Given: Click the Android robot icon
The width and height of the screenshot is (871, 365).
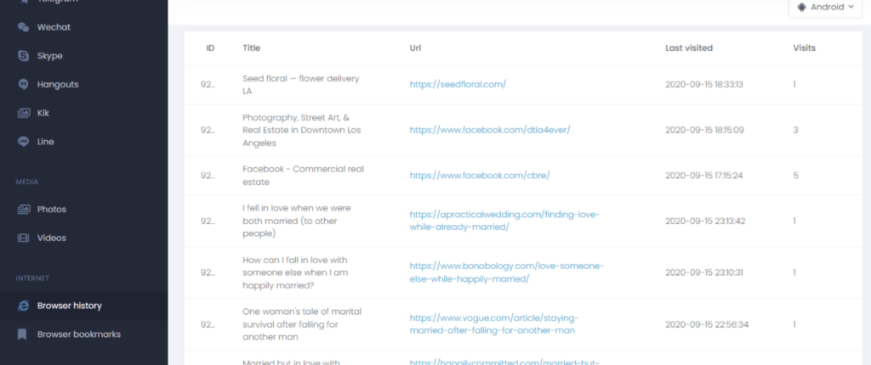Looking at the screenshot, I should click(801, 7).
